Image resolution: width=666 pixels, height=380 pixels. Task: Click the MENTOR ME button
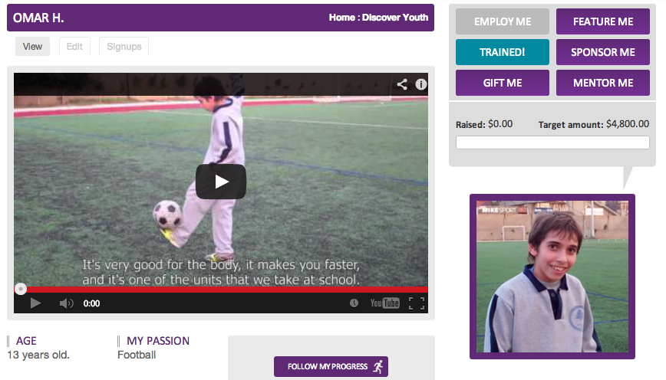[603, 83]
